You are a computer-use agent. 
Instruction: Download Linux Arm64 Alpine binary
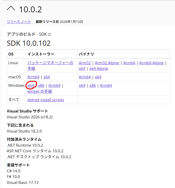coord(151,63)
